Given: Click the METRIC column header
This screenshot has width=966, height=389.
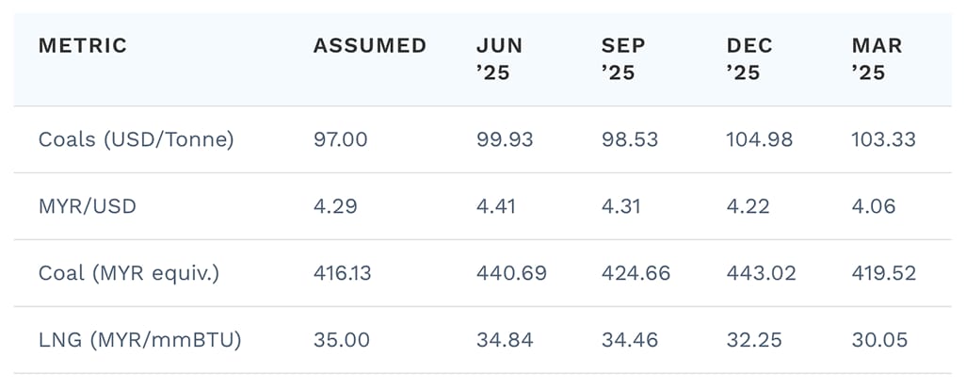Looking at the screenshot, I should (x=83, y=45).
